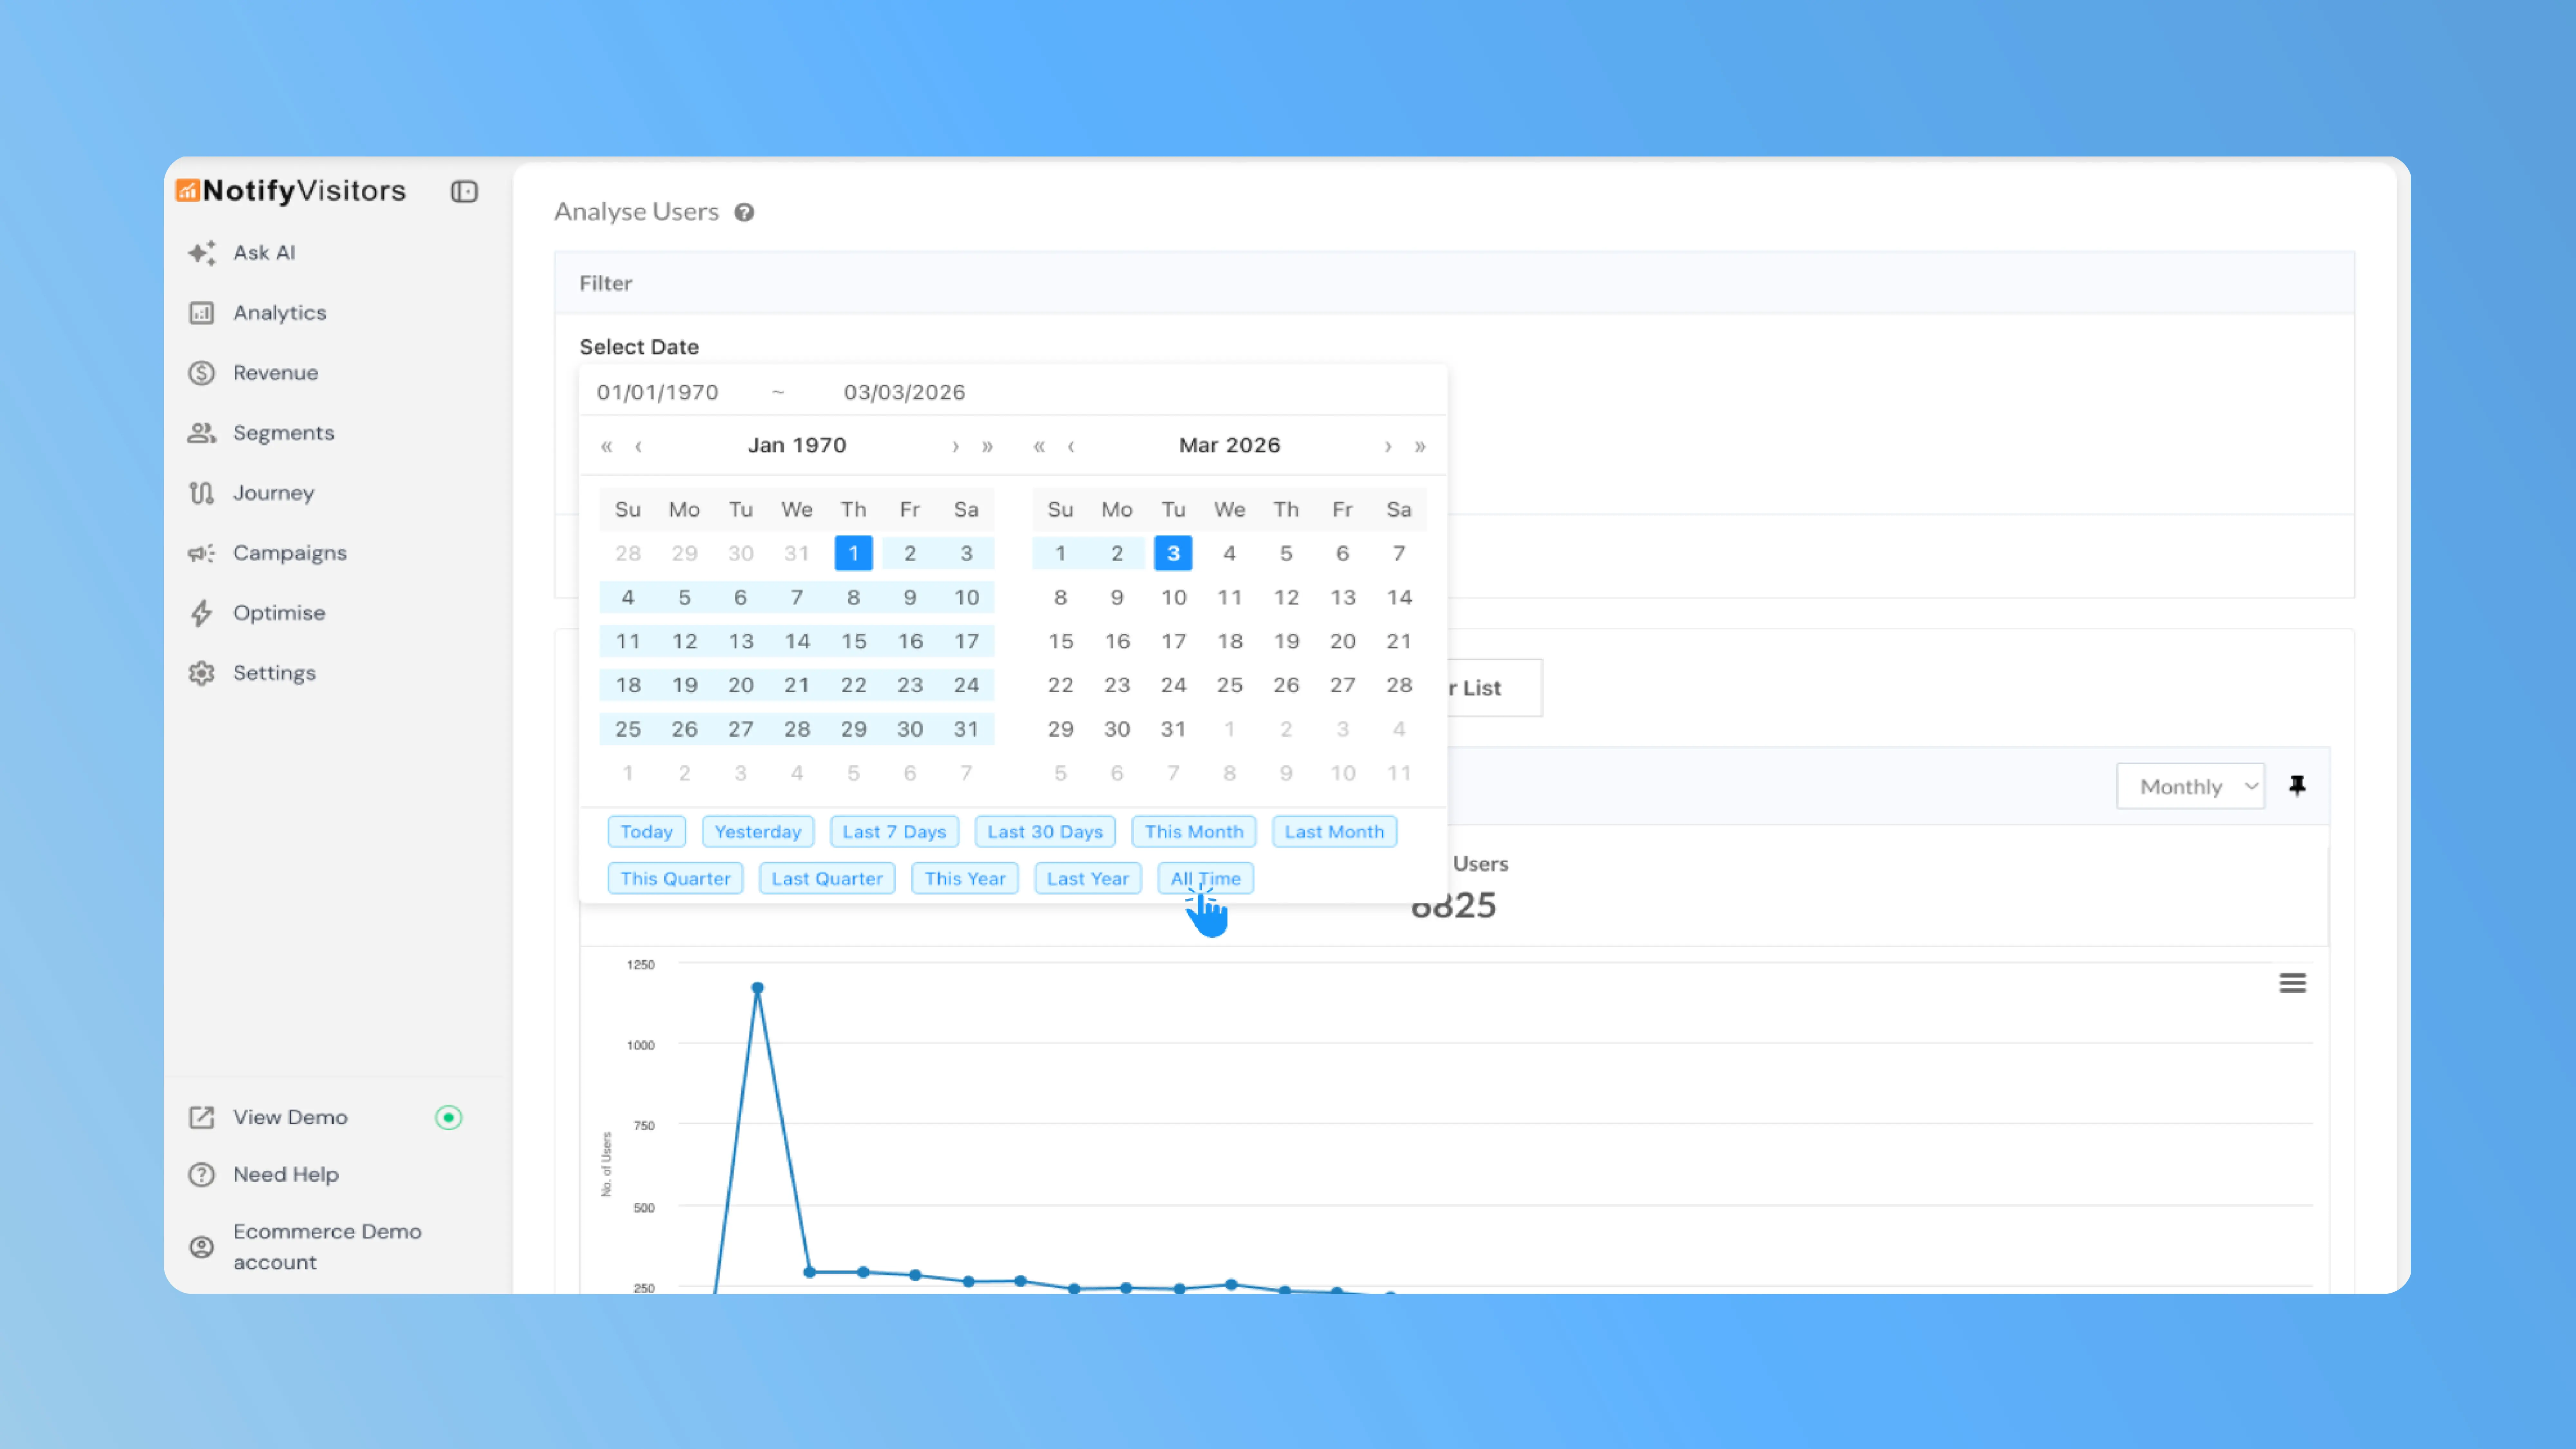The image size is (2576, 1449).
Task: Click the help icon beside Analyse Users
Action: [x=744, y=212]
